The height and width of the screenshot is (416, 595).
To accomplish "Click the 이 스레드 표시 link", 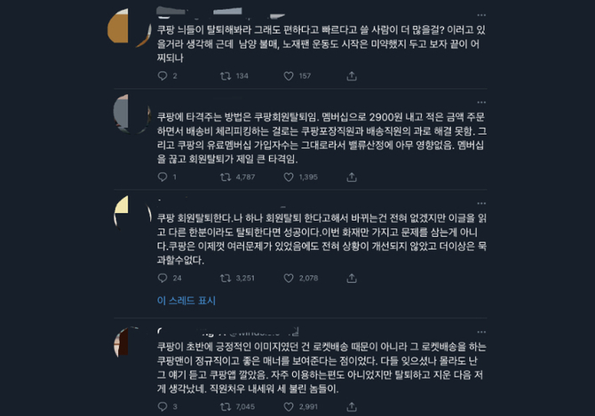I will point(186,301).
